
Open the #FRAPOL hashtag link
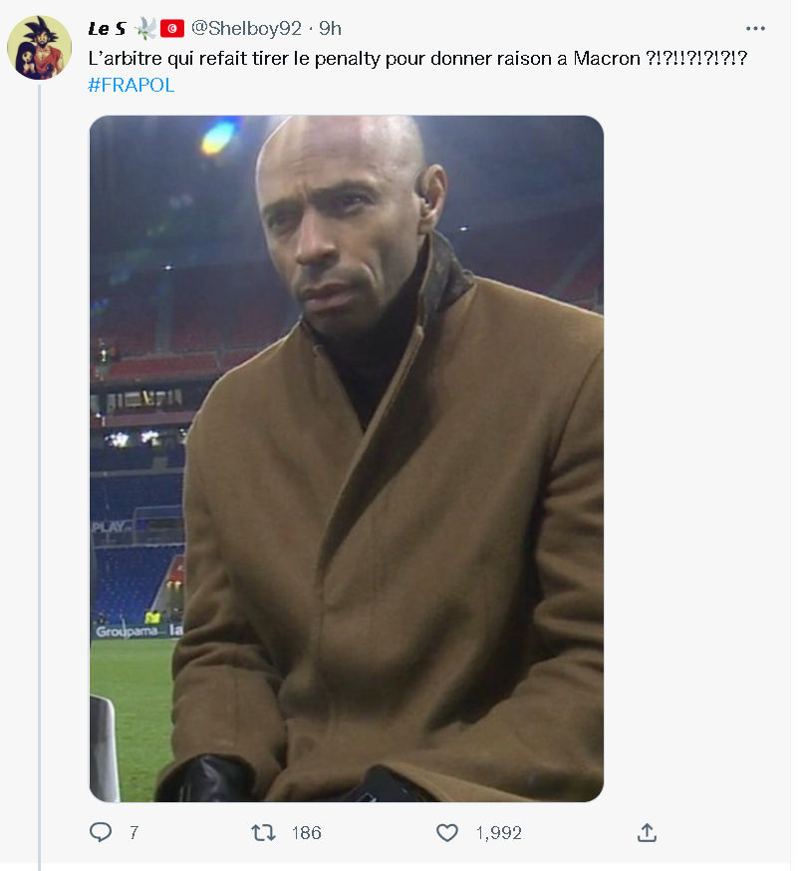point(131,85)
